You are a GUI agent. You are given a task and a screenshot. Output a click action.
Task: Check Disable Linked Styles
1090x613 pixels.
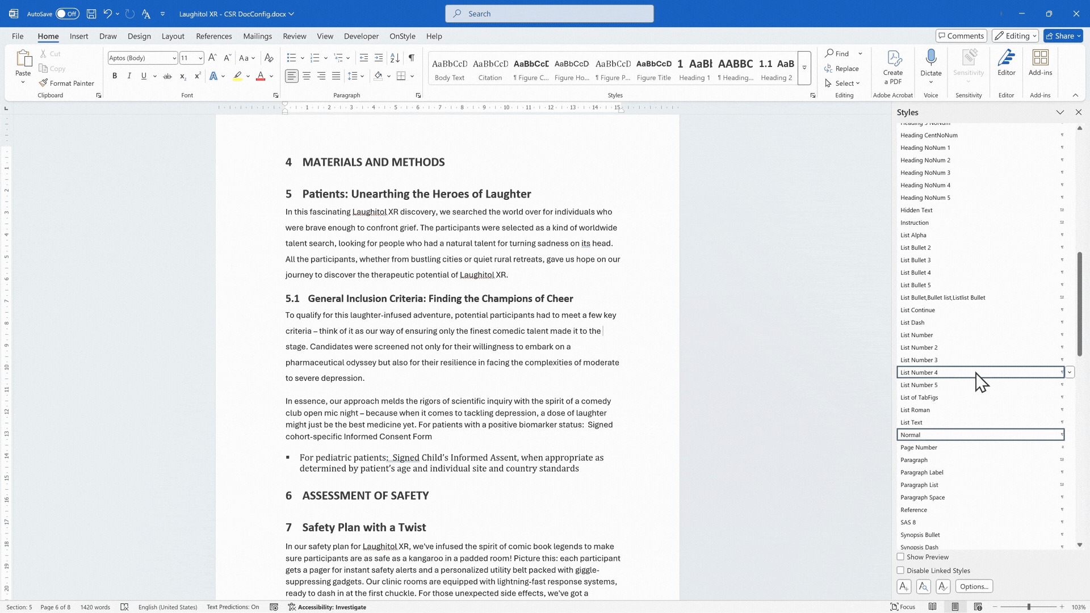(x=900, y=570)
